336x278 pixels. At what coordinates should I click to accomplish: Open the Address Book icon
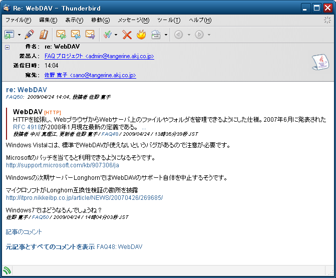coord(44,34)
